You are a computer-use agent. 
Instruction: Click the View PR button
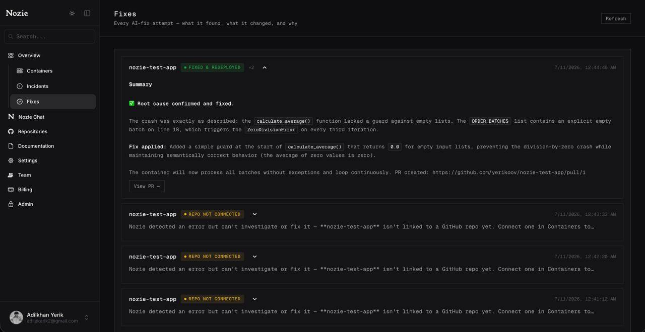[x=147, y=186]
